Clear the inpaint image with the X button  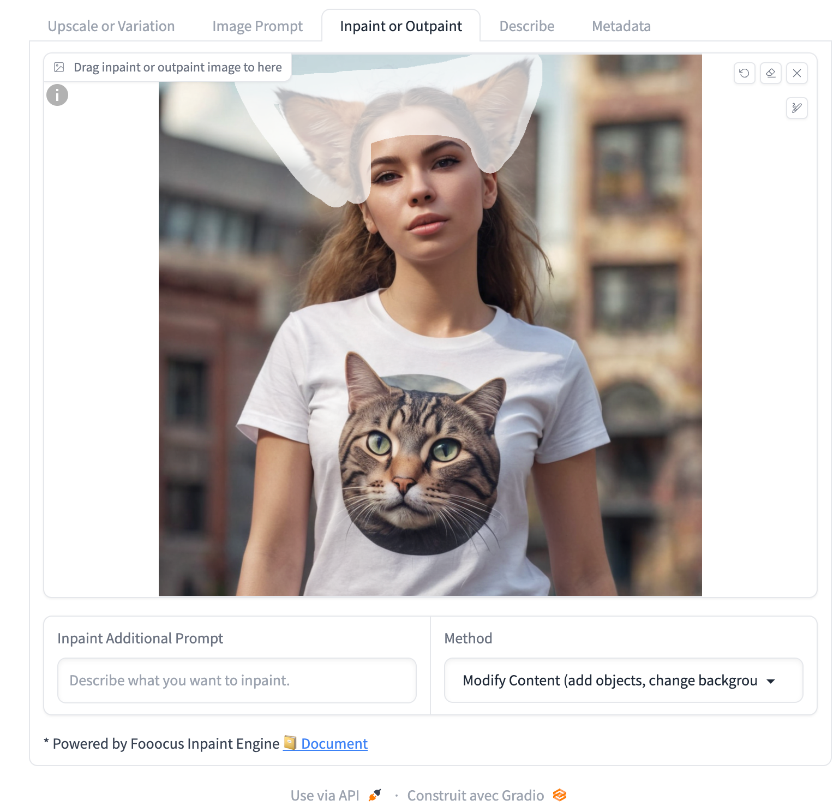[x=797, y=73]
